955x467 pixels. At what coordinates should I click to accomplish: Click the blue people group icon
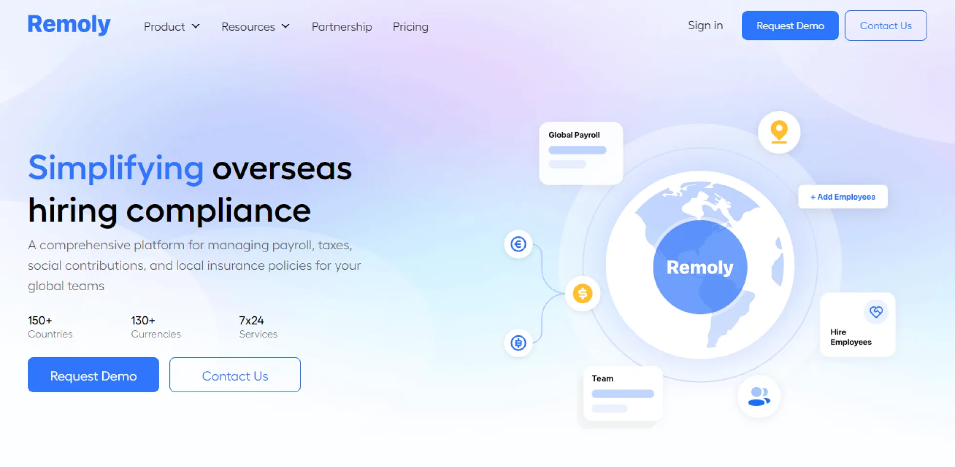pos(759,397)
